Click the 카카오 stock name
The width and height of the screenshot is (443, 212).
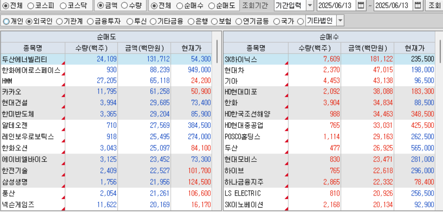pyautogui.click(x=12, y=92)
